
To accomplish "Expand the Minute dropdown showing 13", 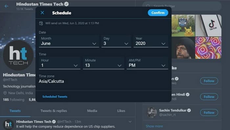I will (x=103, y=63).
